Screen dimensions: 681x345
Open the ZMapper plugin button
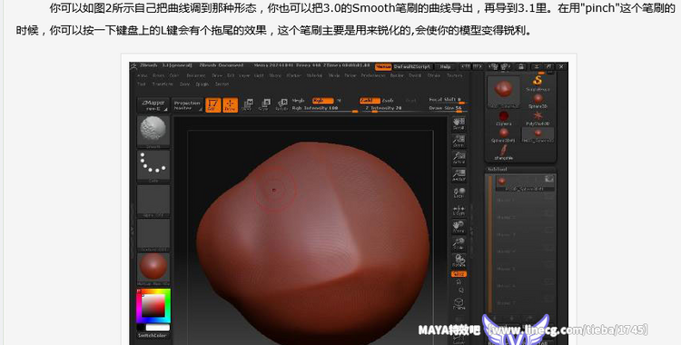pos(153,105)
